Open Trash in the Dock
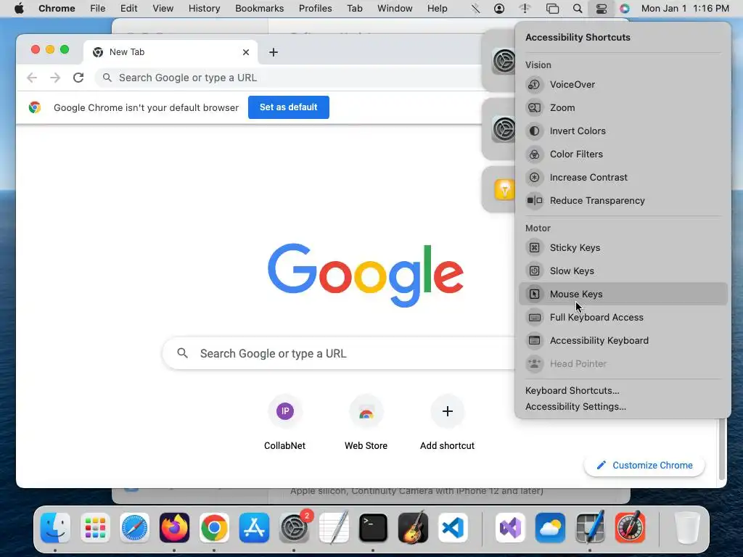This screenshot has height=557, width=743. click(686, 528)
